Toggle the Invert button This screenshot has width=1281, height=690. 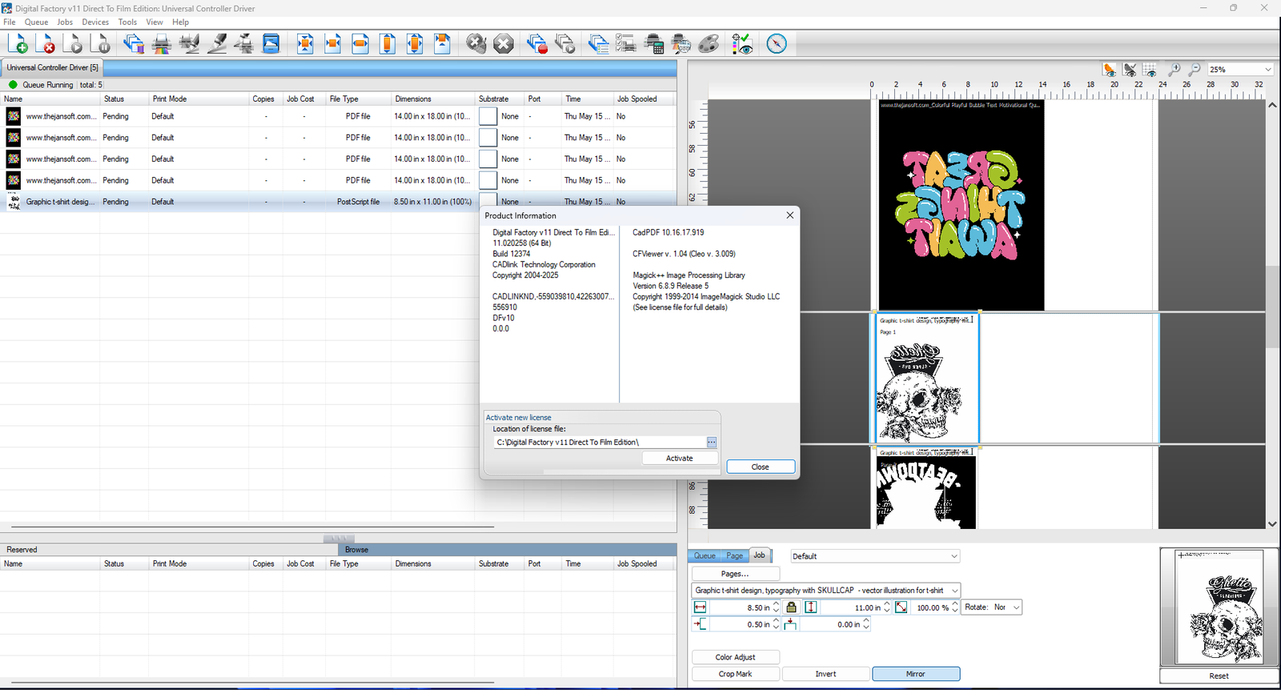coord(825,674)
